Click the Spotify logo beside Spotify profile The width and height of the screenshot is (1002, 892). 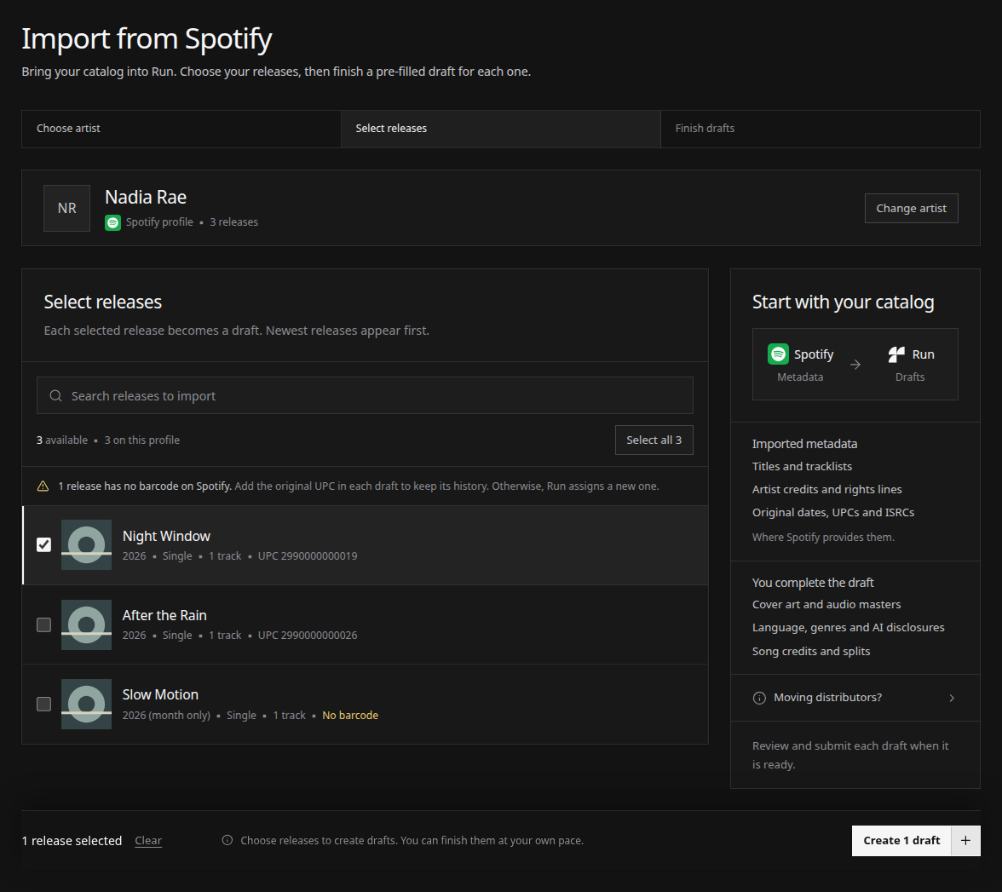coord(112,222)
